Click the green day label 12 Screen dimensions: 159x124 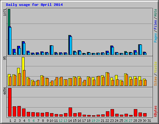61,121
